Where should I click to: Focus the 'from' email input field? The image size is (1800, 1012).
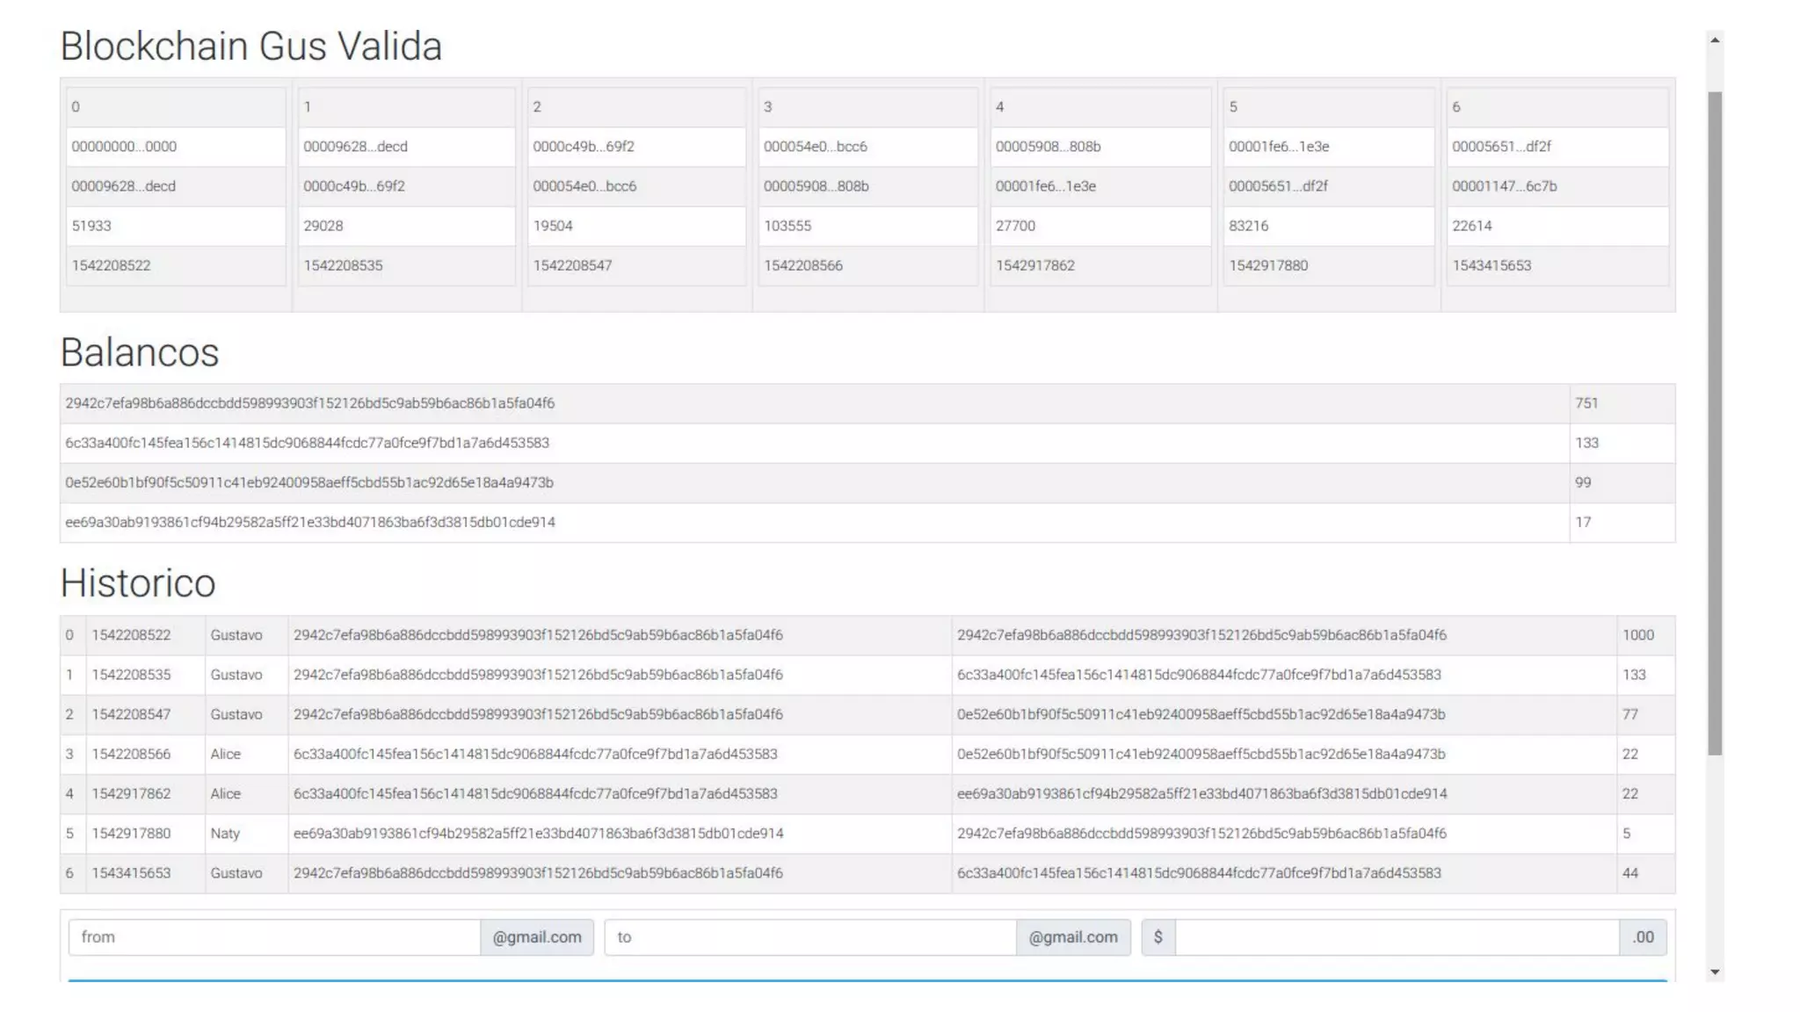(x=274, y=937)
